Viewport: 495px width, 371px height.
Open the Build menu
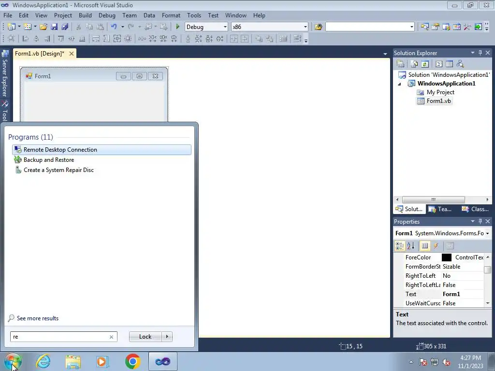click(85, 15)
